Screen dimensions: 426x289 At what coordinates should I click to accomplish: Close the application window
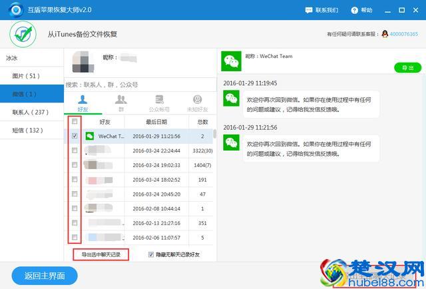click(x=415, y=11)
